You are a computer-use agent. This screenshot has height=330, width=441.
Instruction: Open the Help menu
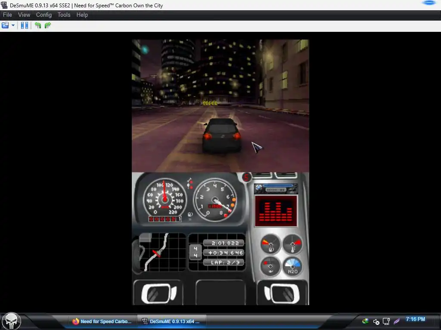pyautogui.click(x=82, y=15)
